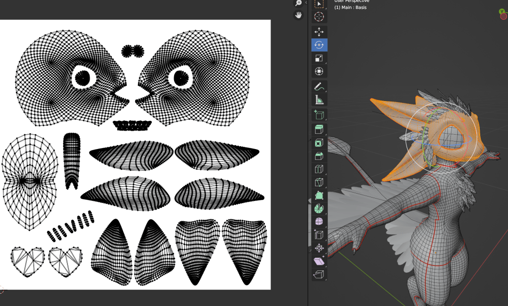
Task: Choose the Move tool
Action: (x=319, y=32)
